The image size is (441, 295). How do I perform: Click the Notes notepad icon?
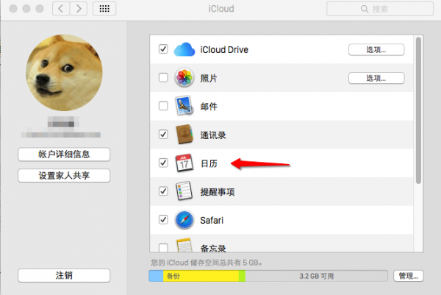coord(184,245)
